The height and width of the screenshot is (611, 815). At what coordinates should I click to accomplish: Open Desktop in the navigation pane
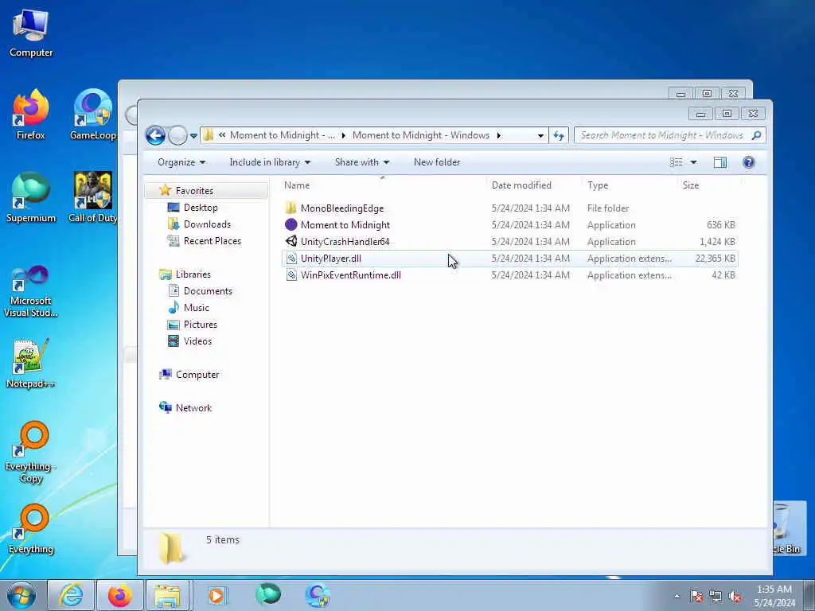(200, 208)
